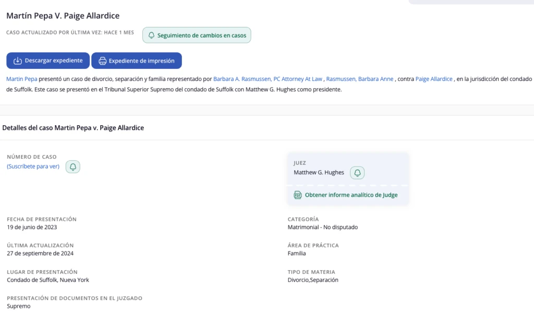Click the Matrimonial - No disputado category value
The image size is (534, 323).
(322, 228)
